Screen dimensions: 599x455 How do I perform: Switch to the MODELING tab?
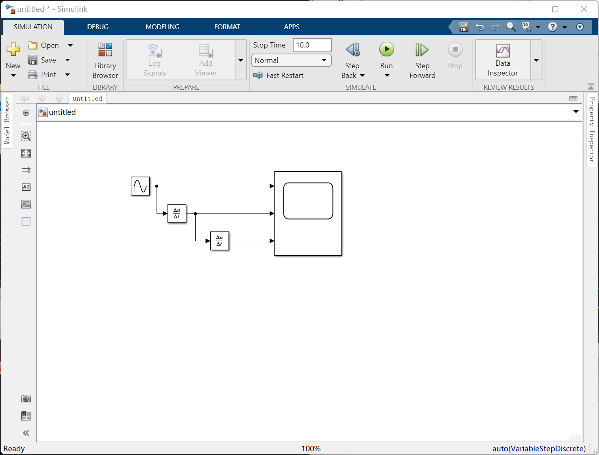tap(162, 27)
